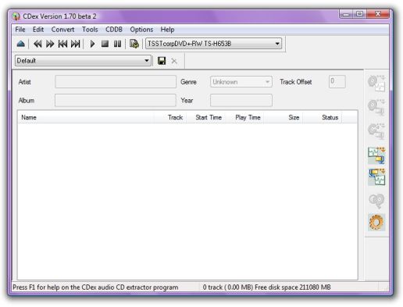This screenshot has height=307, width=403.
Task: Open the File menu
Action: [x=20, y=30]
